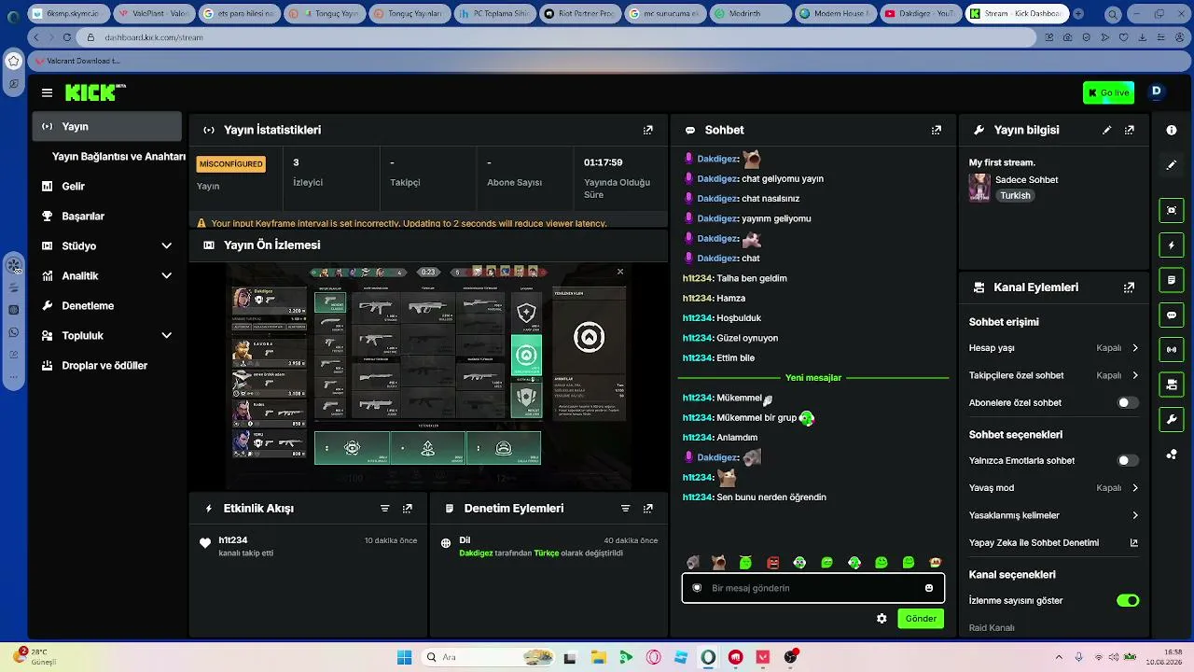This screenshot has height=672, width=1194.
Task: Open Yapay Zeka ile Sohbet Denetimi link
Action: point(1053,543)
